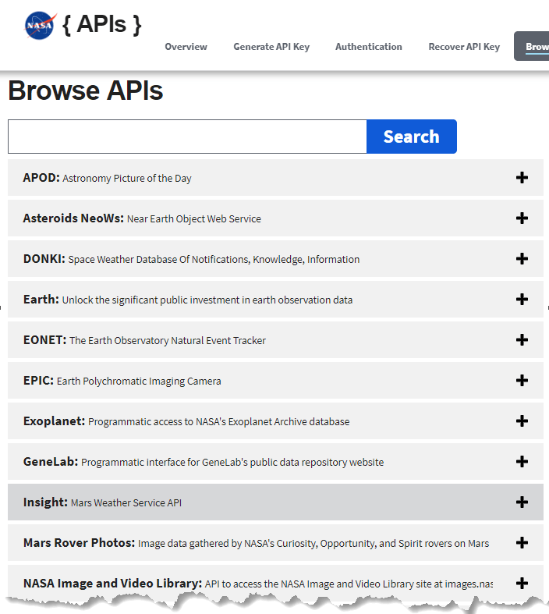Expand Asteroids NeoWs plus icon
Image resolution: width=549 pixels, height=614 pixels.
pyautogui.click(x=522, y=218)
